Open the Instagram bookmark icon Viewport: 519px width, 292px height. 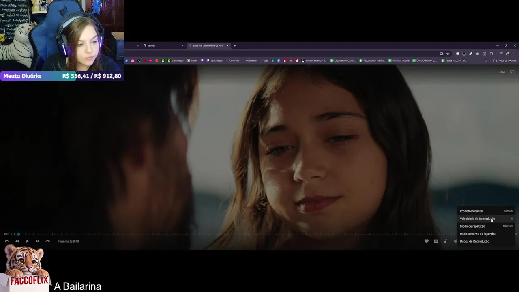pos(133,61)
